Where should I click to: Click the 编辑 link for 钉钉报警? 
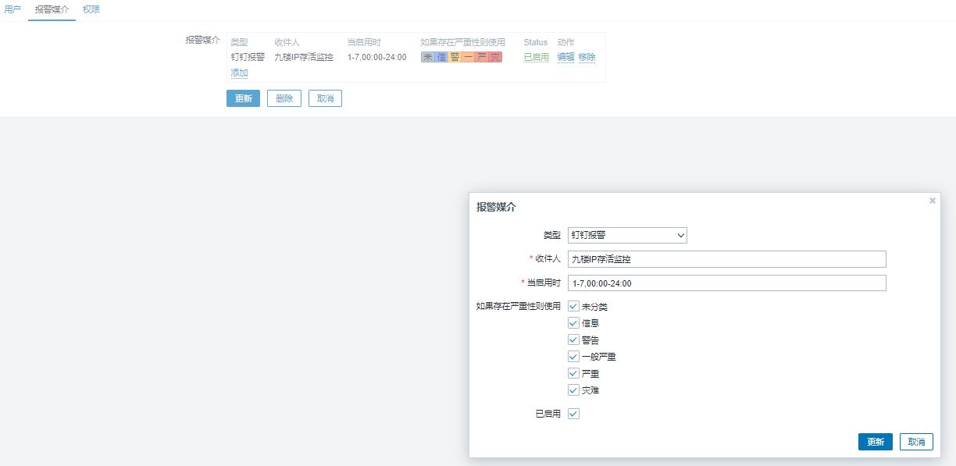565,57
